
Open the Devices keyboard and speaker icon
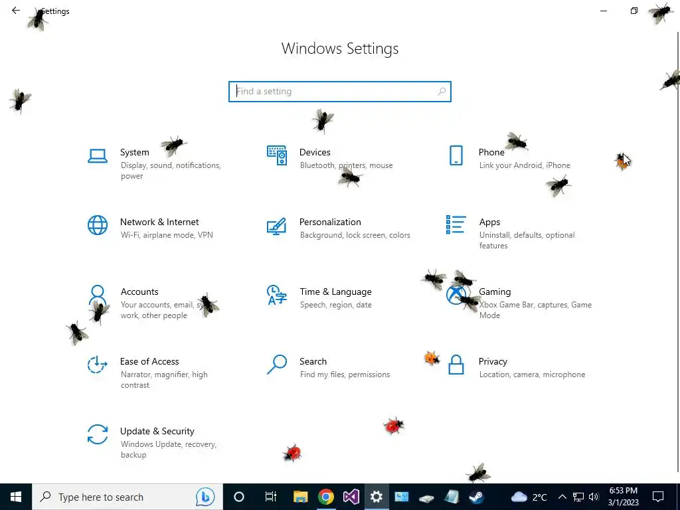(x=277, y=155)
